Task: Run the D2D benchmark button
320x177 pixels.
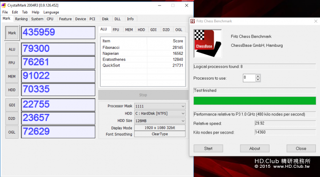Action: pos(12,118)
